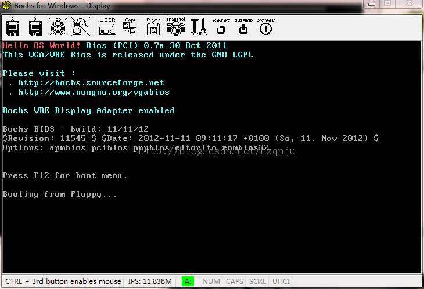
Task: Click the NUM lock status indicator
Action: (x=211, y=281)
